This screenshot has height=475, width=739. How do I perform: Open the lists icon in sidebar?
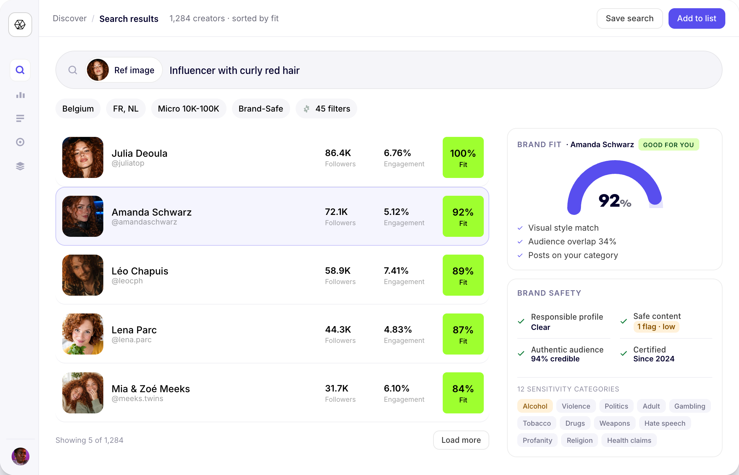[20, 118]
